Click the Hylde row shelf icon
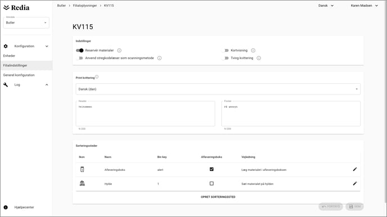This screenshot has width=387, height=217. [x=82, y=183]
